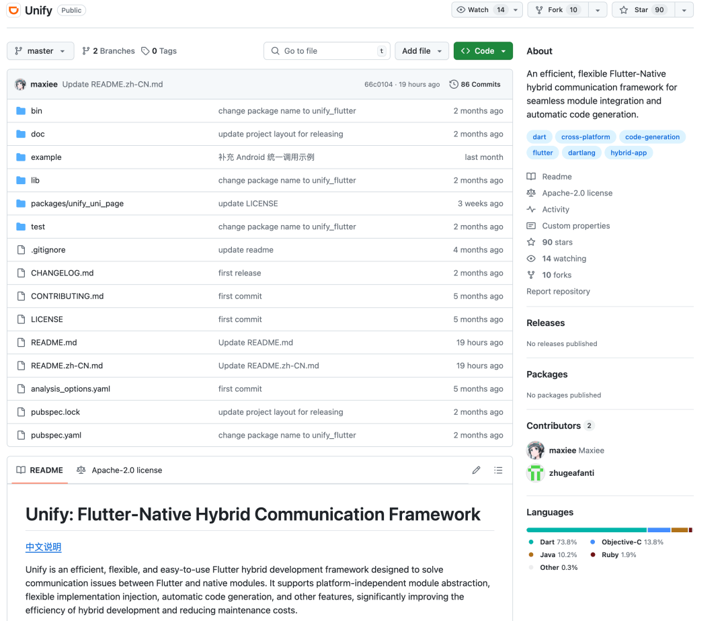Click the .gitignore file icon
Image resolution: width=726 pixels, height=621 pixels.
click(21, 250)
